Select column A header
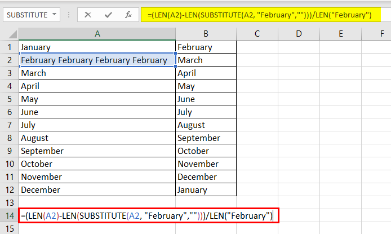This screenshot has width=391, height=234. [97, 34]
